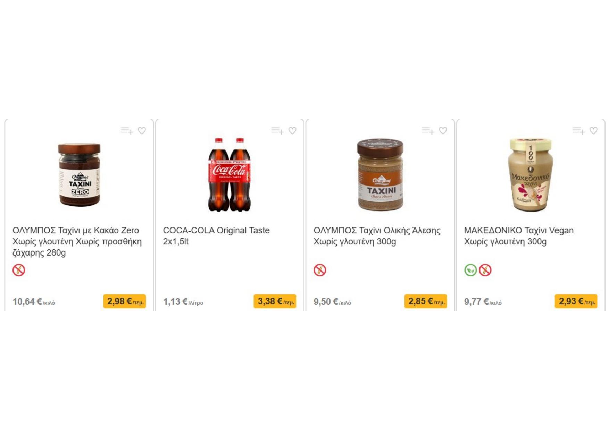Add Olympos whole grain tahini to list
The width and height of the screenshot is (609, 430).
pos(428,131)
